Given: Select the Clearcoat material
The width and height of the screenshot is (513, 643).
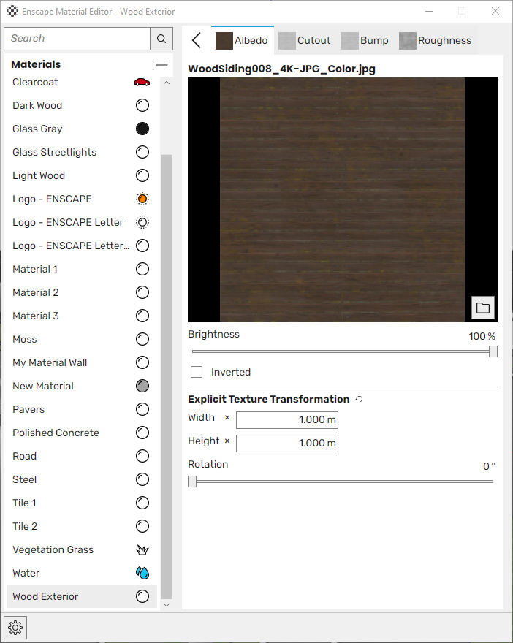Looking at the screenshot, I should point(82,82).
